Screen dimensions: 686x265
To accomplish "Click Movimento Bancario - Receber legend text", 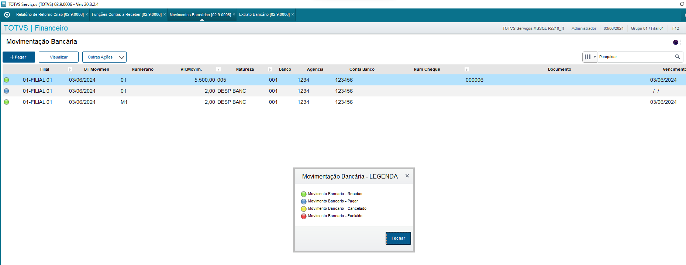I will (335, 194).
